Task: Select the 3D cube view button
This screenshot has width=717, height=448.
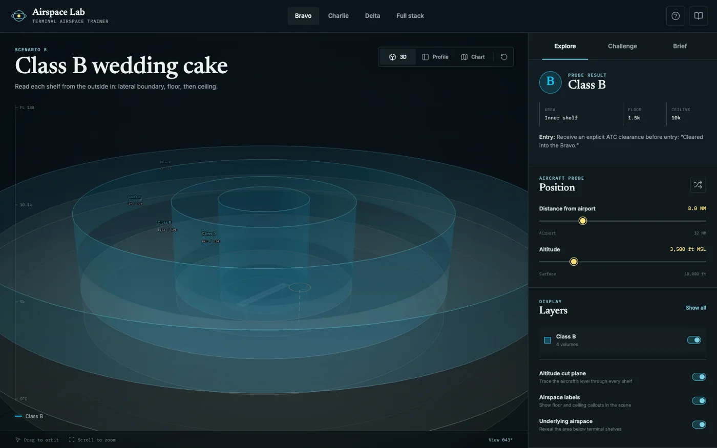Action: (398, 57)
